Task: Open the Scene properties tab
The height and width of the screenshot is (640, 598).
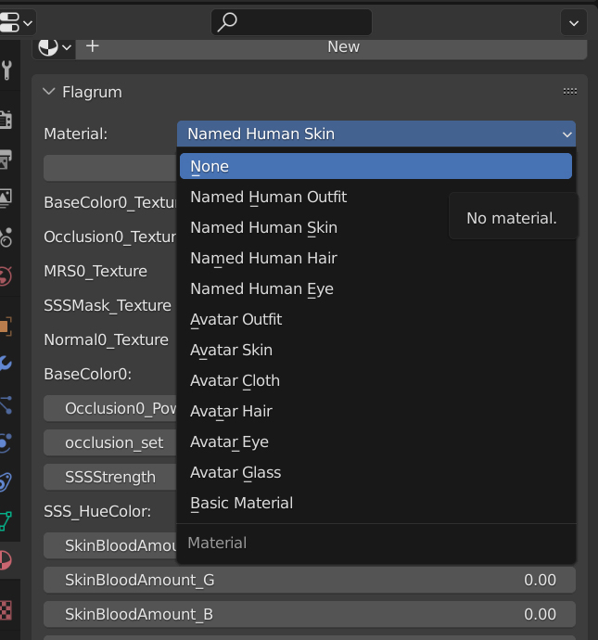Action: tap(6, 237)
